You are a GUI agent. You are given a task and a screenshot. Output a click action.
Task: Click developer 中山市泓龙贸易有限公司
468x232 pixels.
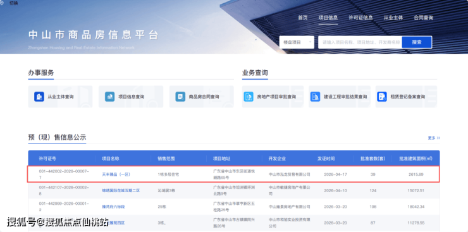[290, 174]
